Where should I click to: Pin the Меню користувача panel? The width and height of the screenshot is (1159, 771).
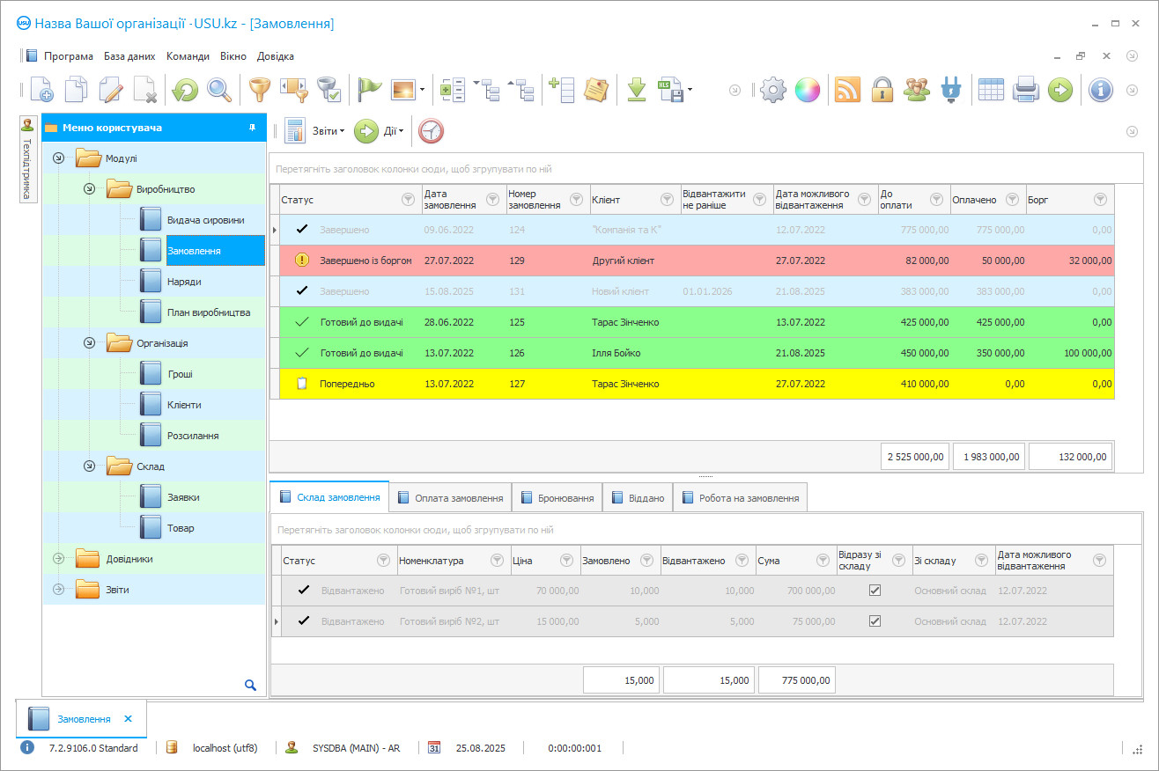tap(252, 128)
